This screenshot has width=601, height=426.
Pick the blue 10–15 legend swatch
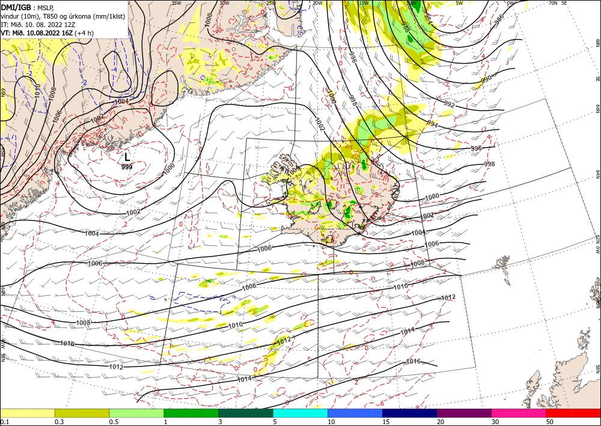pyautogui.click(x=355, y=413)
